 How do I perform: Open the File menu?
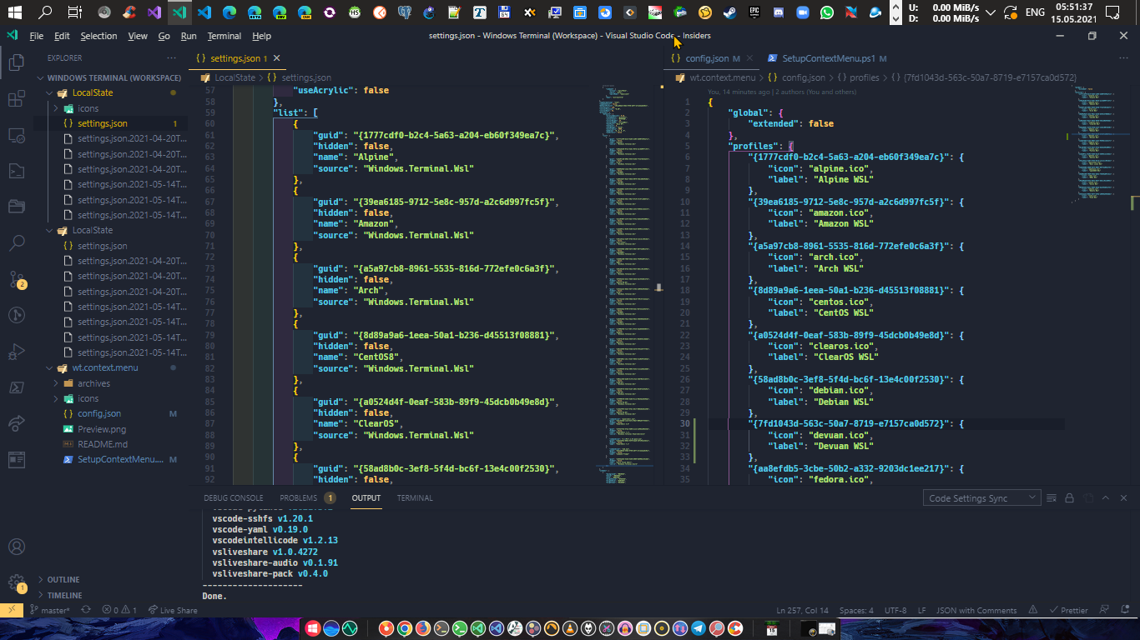pos(36,36)
